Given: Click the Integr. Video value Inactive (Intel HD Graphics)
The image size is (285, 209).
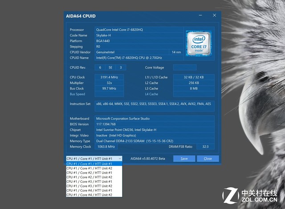Looking at the screenshot, I should [x=155, y=135].
